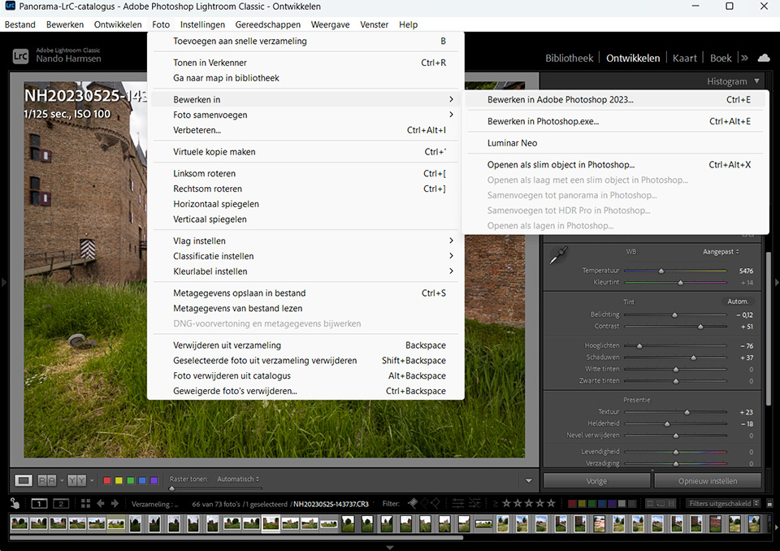780x551 pixels.
Task: Toggle green color filter in filmstrip bar
Action: [592, 504]
